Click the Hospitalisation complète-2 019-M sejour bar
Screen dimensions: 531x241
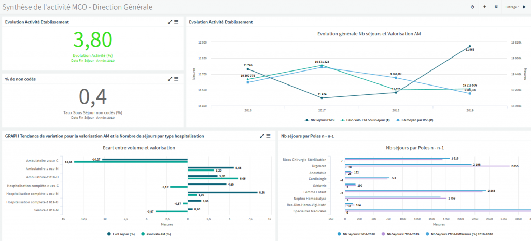point(222,192)
